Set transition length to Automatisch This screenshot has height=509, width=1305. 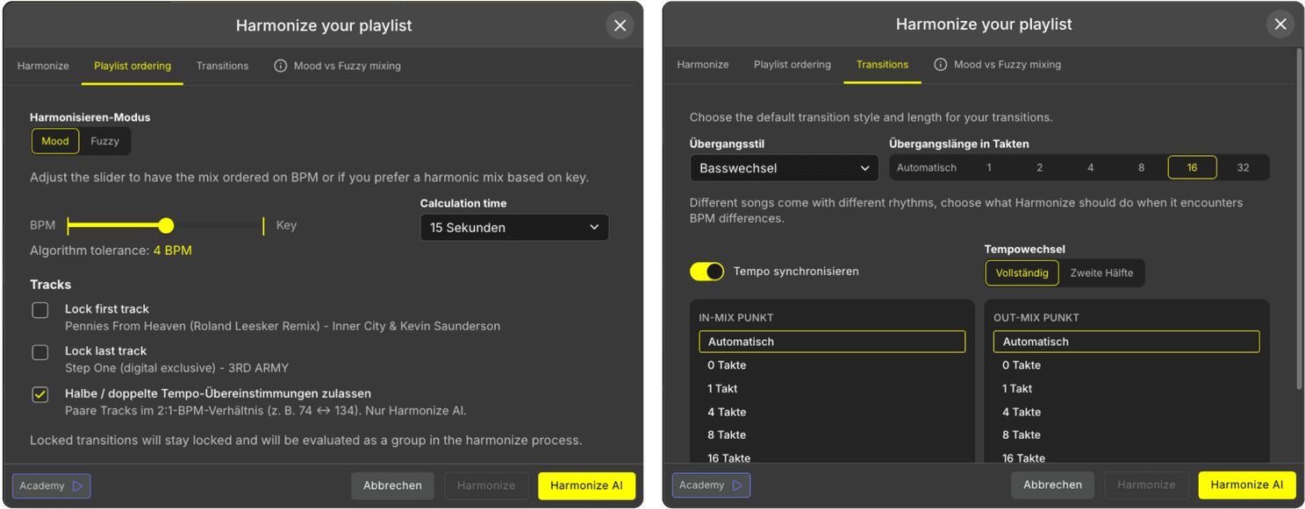click(927, 167)
